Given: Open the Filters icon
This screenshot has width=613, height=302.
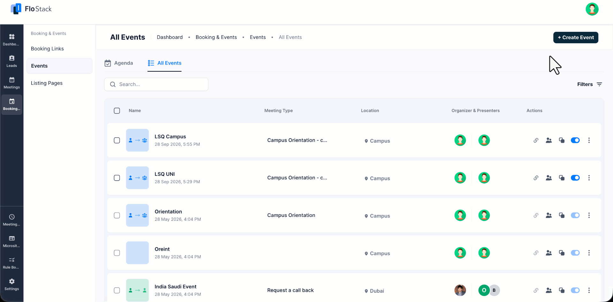Looking at the screenshot, I should click(x=599, y=84).
